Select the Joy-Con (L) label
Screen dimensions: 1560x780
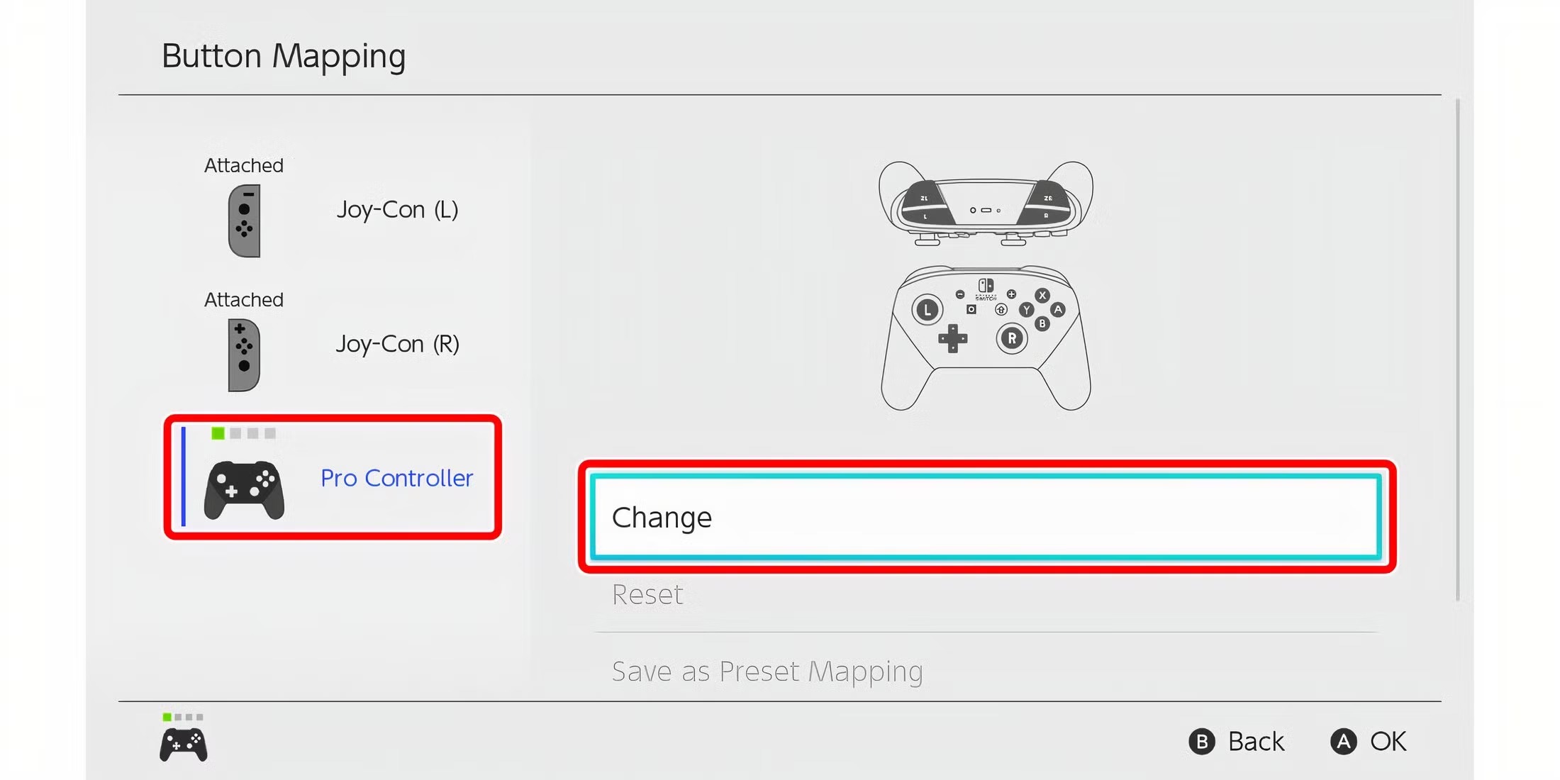(x=397, y=210)
